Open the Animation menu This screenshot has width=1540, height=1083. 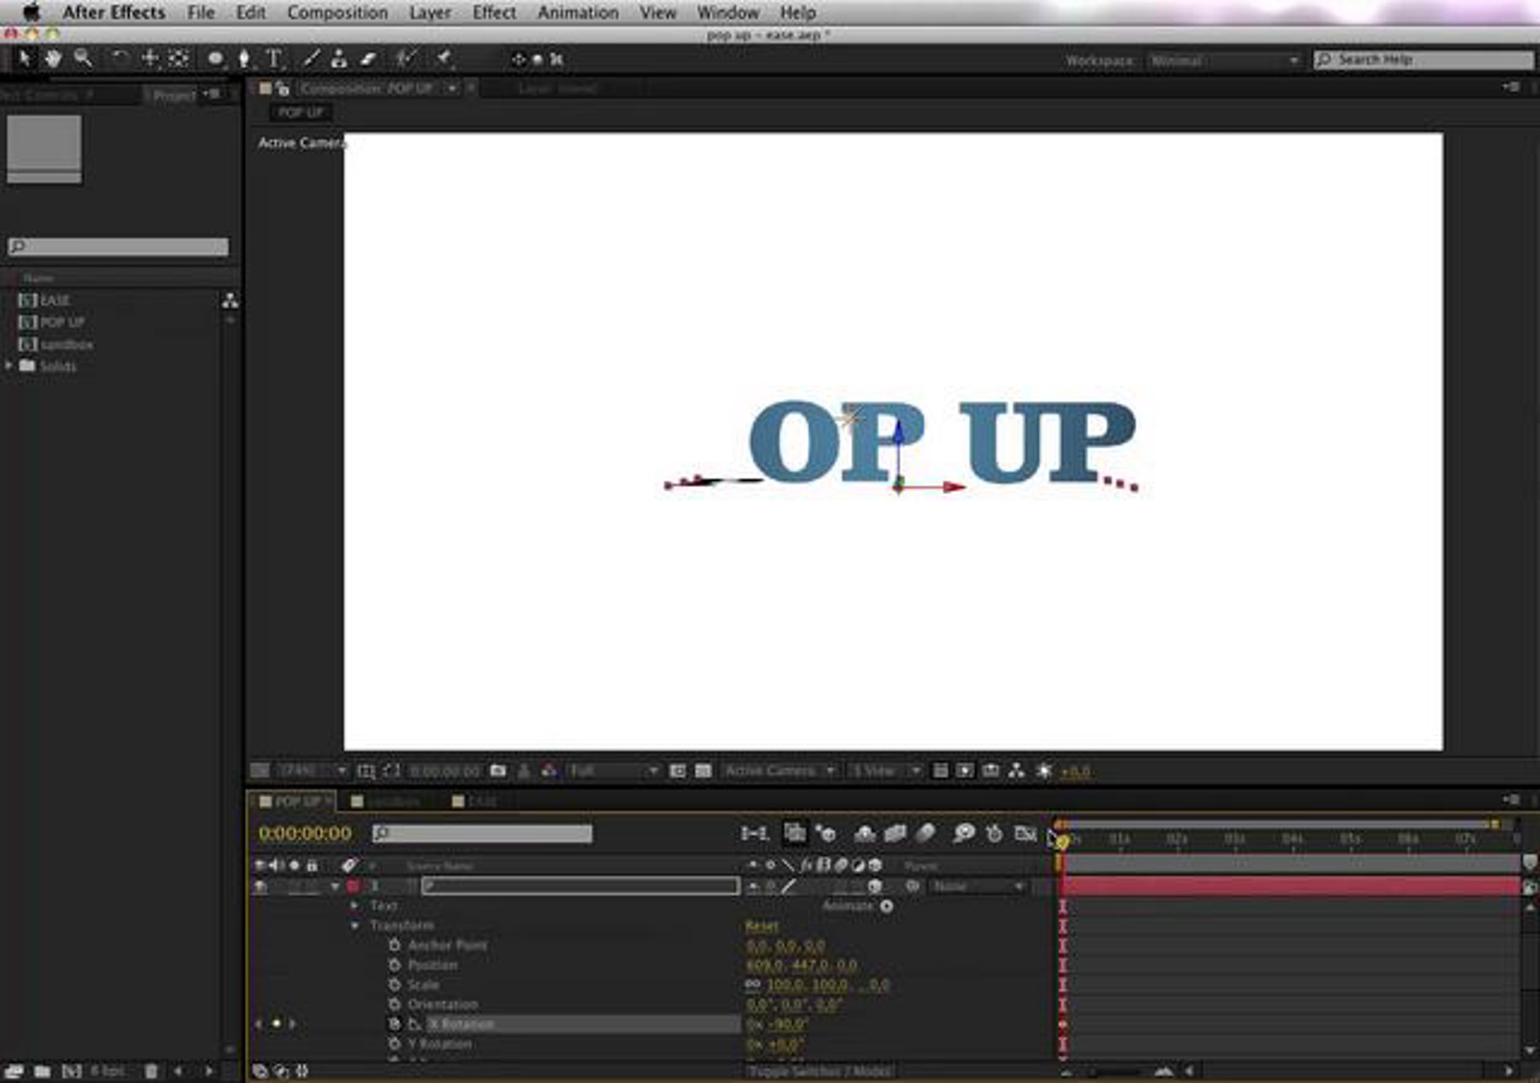point(578,13)
